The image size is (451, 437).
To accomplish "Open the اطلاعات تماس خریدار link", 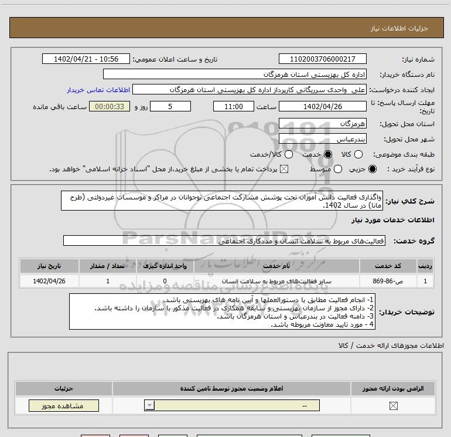I will [98, 90].
